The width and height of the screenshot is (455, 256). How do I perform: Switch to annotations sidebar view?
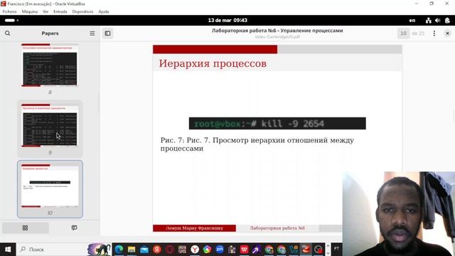(74, 228)
